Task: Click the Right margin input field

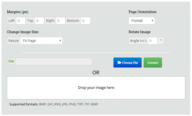Action: click(x=61, y=21)
